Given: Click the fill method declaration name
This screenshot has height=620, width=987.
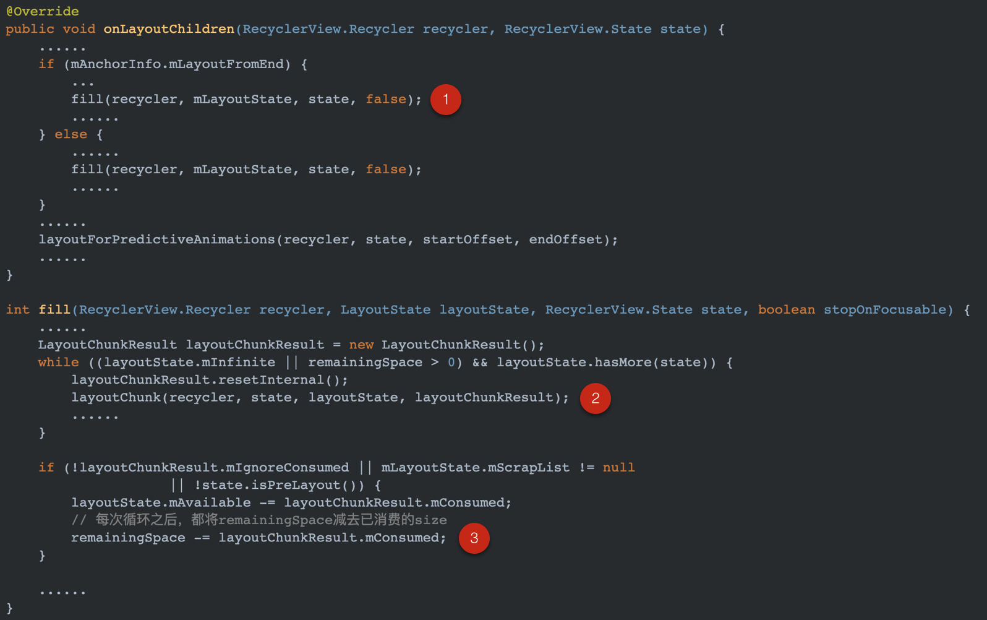Looking at the screenshot, I should tap(54, 309).
